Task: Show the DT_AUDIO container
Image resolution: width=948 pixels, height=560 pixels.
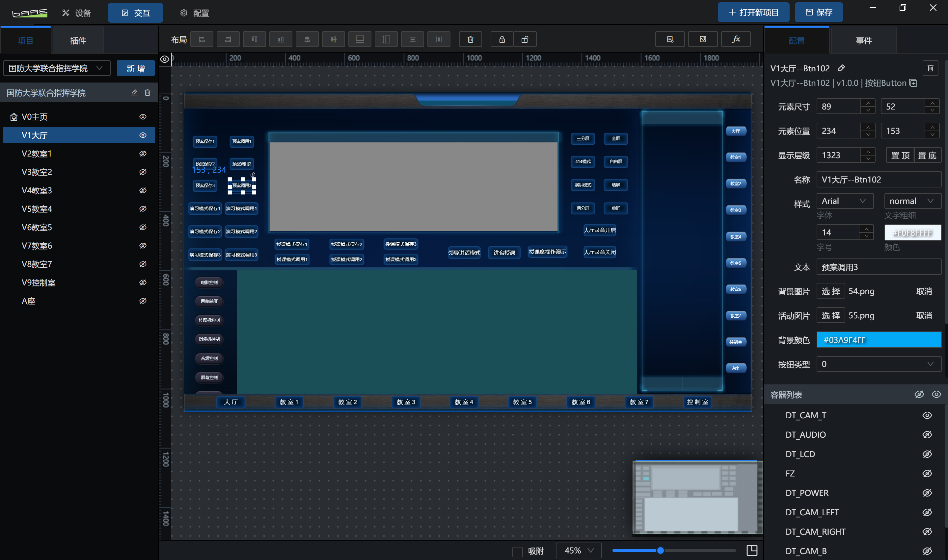Action: [927, 435]
